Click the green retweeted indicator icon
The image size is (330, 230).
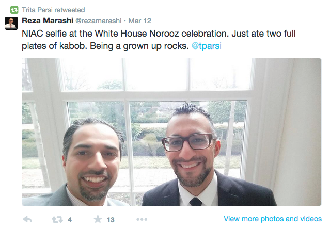click(14, 10)
